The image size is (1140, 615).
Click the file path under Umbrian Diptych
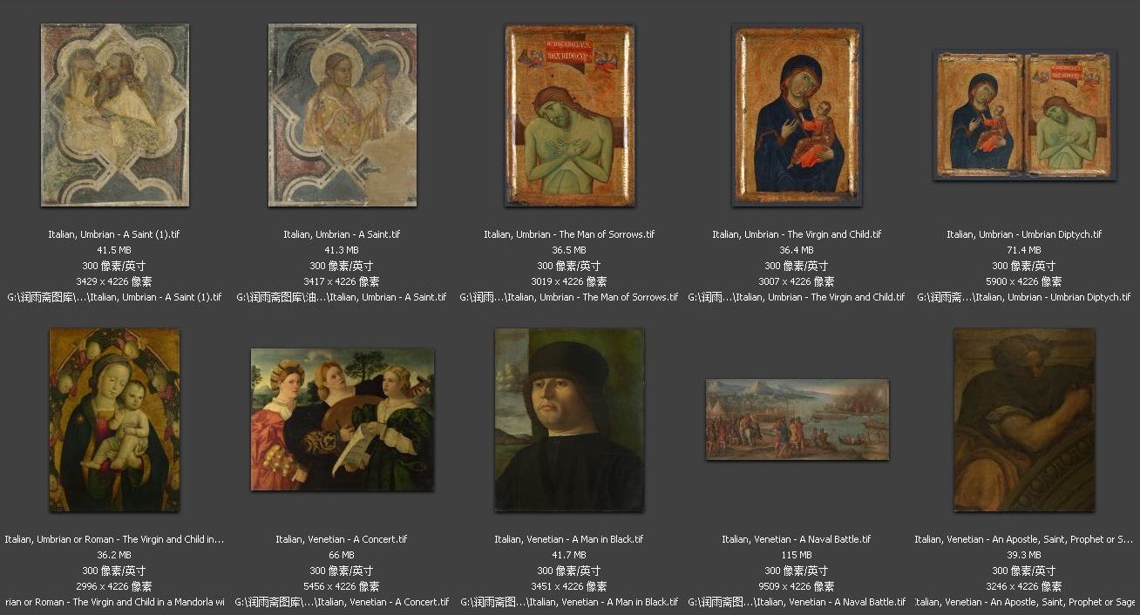coord(1025,297)
